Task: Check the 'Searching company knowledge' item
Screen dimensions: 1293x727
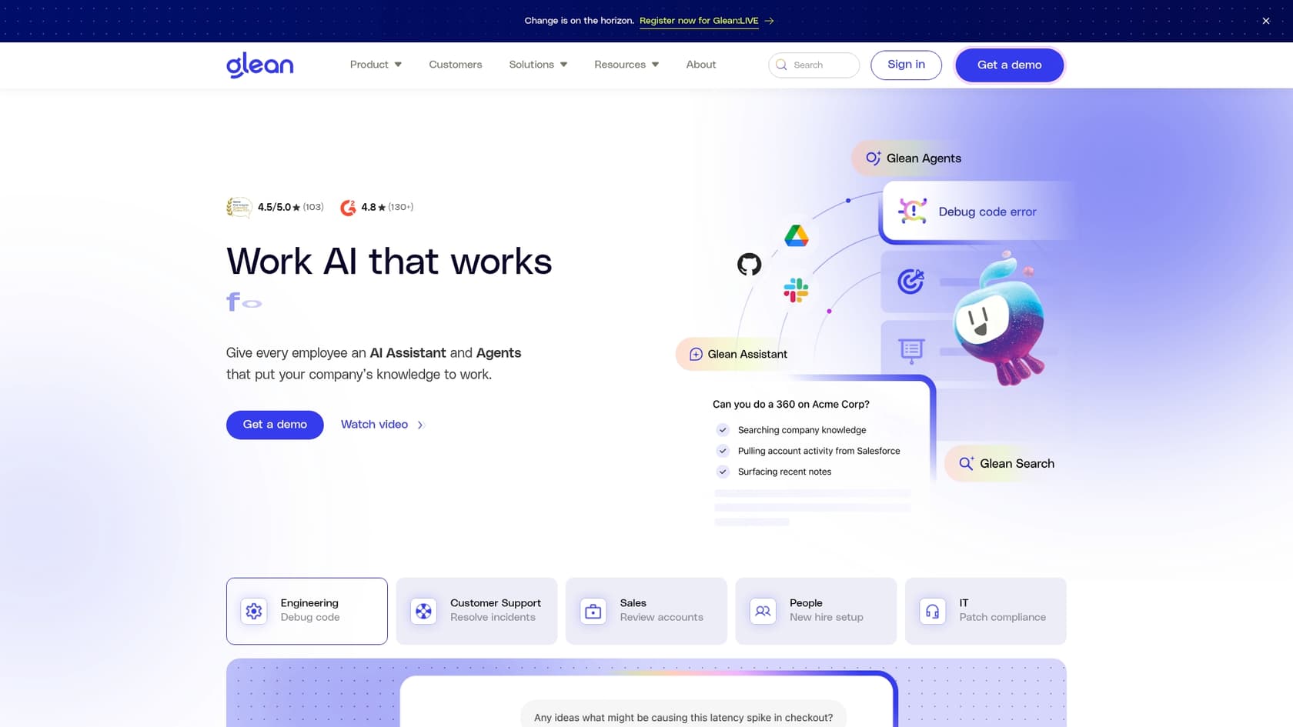Action: pos(723,430)
